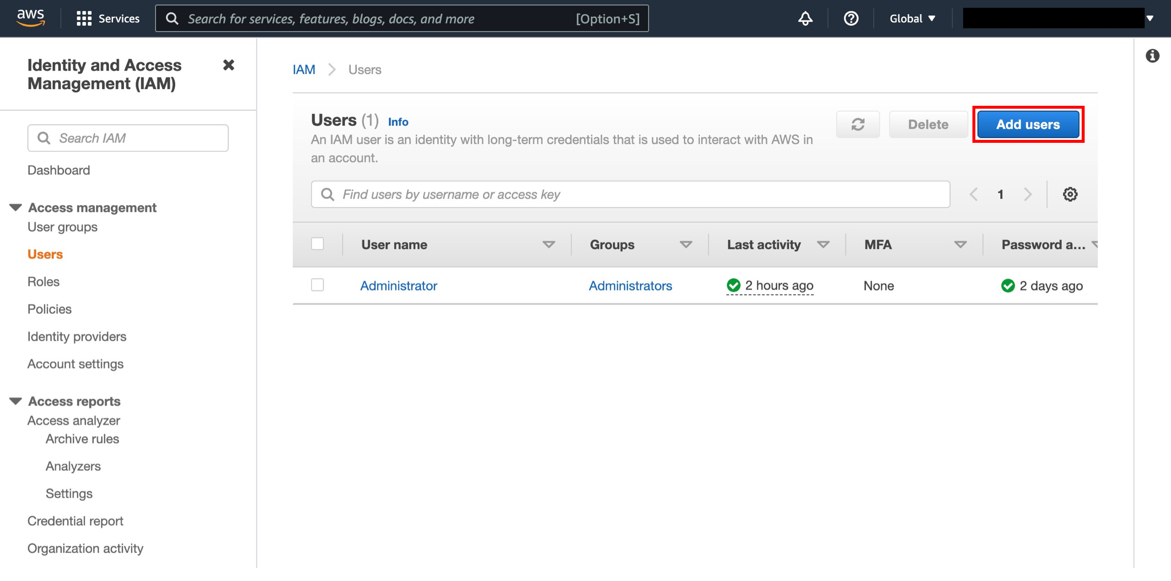Go to previous page of users
The image size is (1171, 581).
coord(973,194)
